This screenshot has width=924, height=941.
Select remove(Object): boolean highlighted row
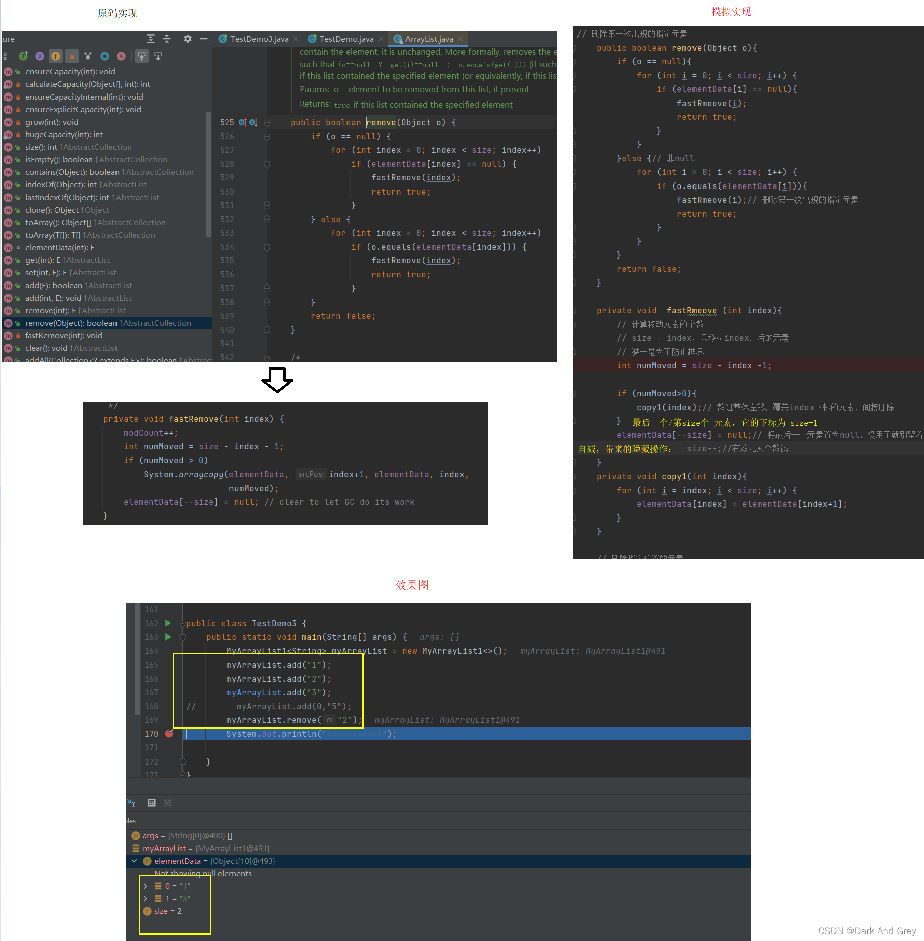(108, 323)
